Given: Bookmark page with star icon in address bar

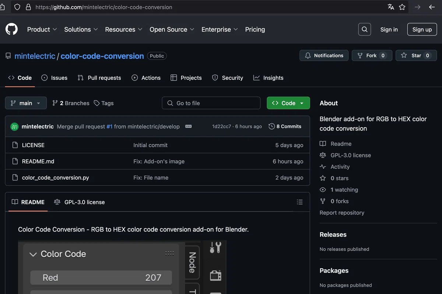Looking at the screenshot, I should tap(402, 7).
